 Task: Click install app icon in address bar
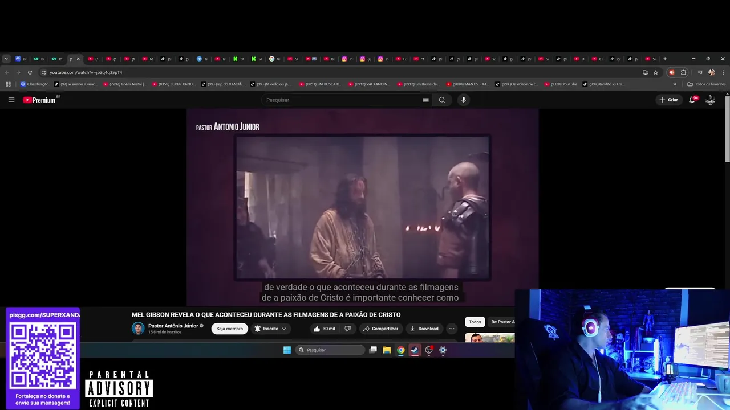[x=645, y=72]
